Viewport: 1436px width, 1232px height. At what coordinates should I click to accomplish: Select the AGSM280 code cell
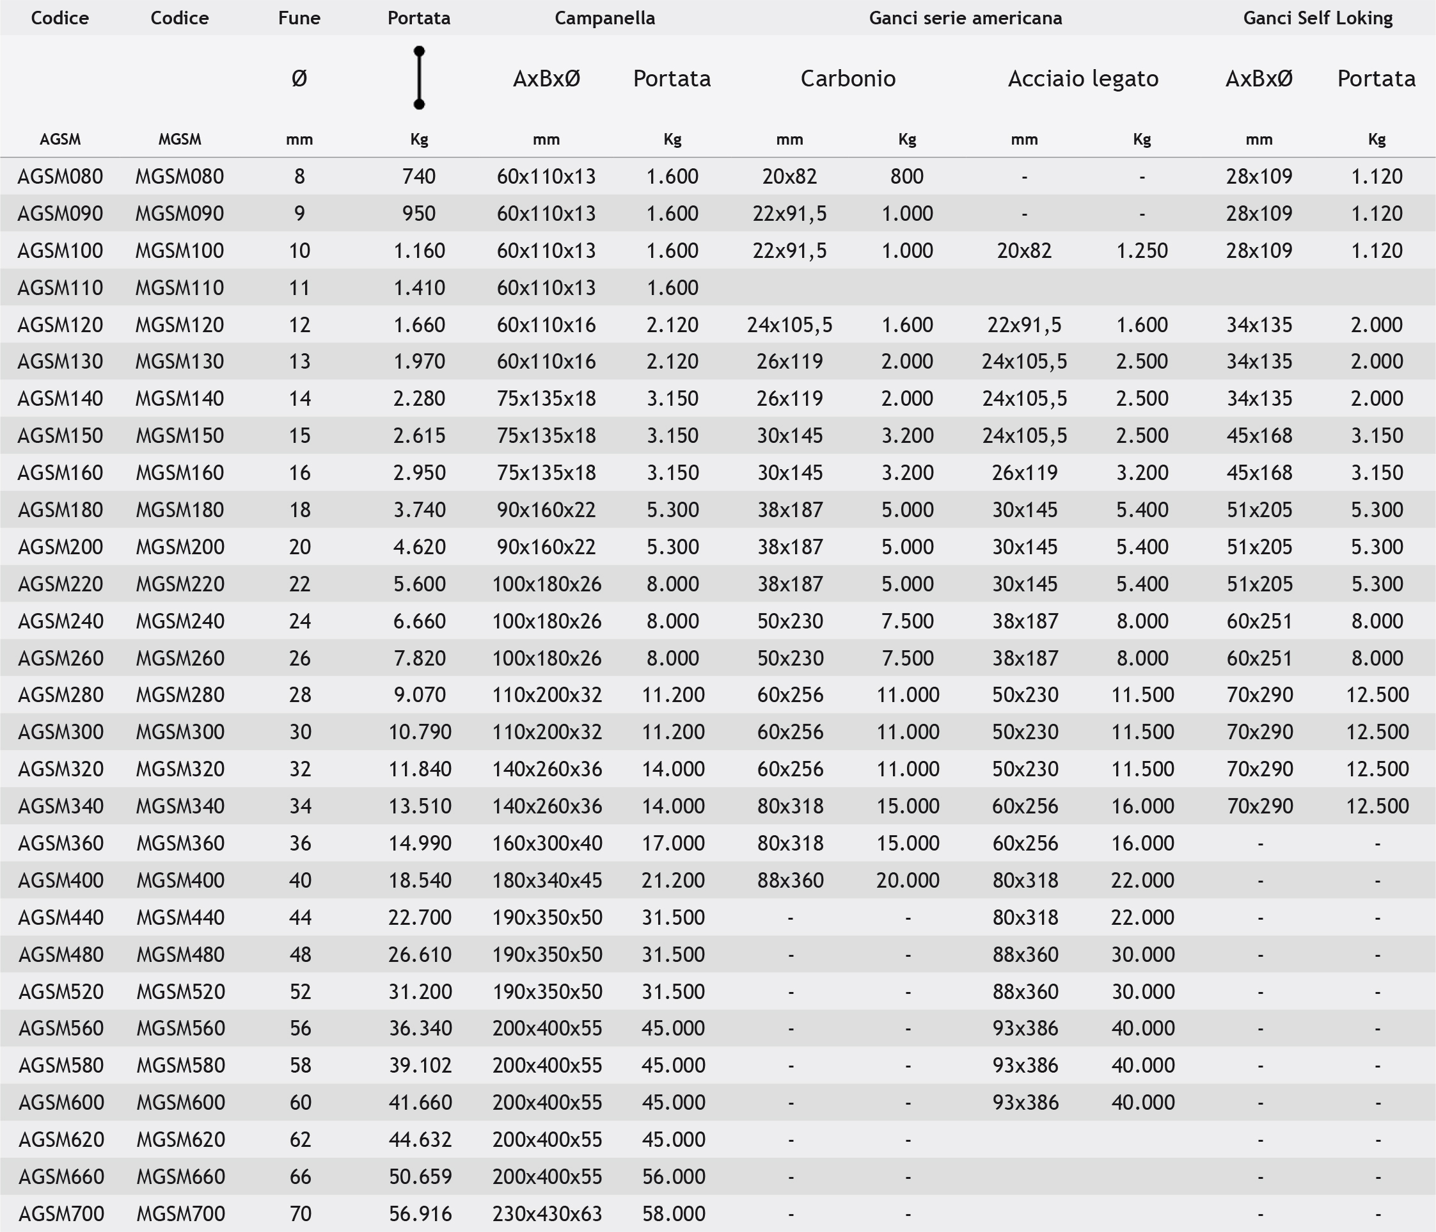60,694
